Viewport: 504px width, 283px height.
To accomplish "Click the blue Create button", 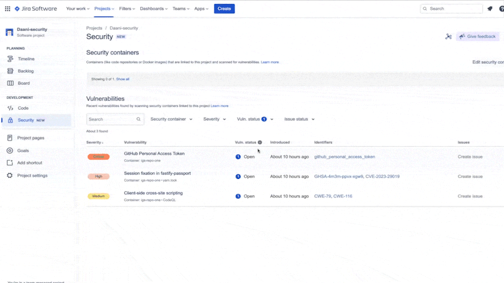I will pyautogui.click(x=225, y=9).
